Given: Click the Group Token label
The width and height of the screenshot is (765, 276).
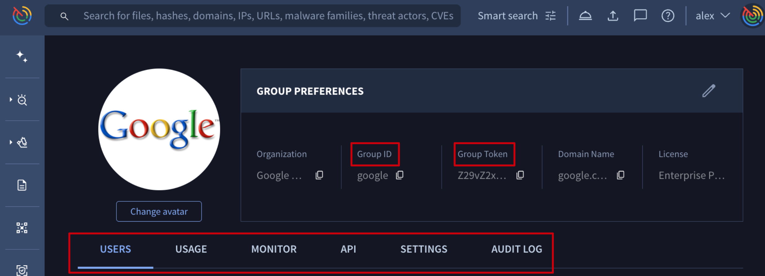Looking at the screenshot, I should point(483,154).
